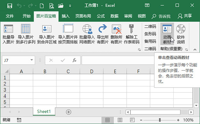The width and height of the screenshot is (200, 124).
Task: Click the Redo arrow icon
Action: (x=30, y=6)
